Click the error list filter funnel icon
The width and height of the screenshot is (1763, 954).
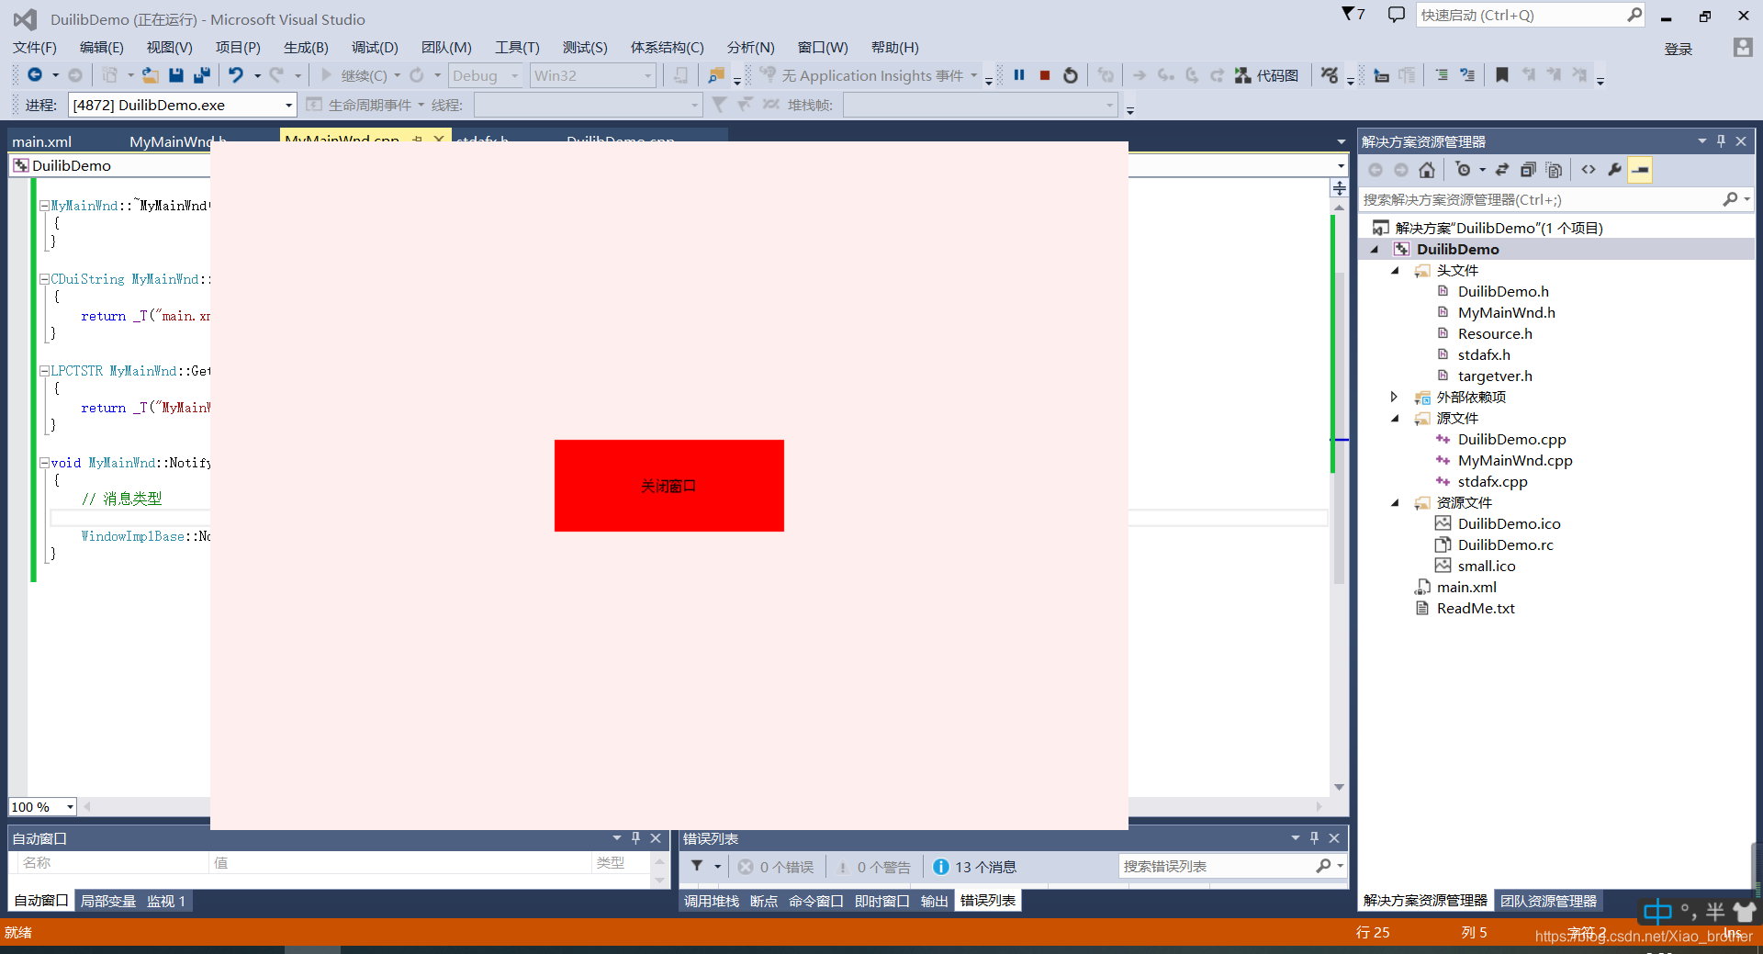point(697,866)
